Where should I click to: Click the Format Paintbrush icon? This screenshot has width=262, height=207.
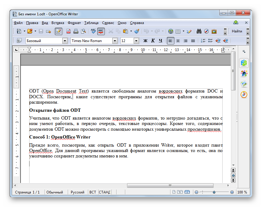[137, 31]
